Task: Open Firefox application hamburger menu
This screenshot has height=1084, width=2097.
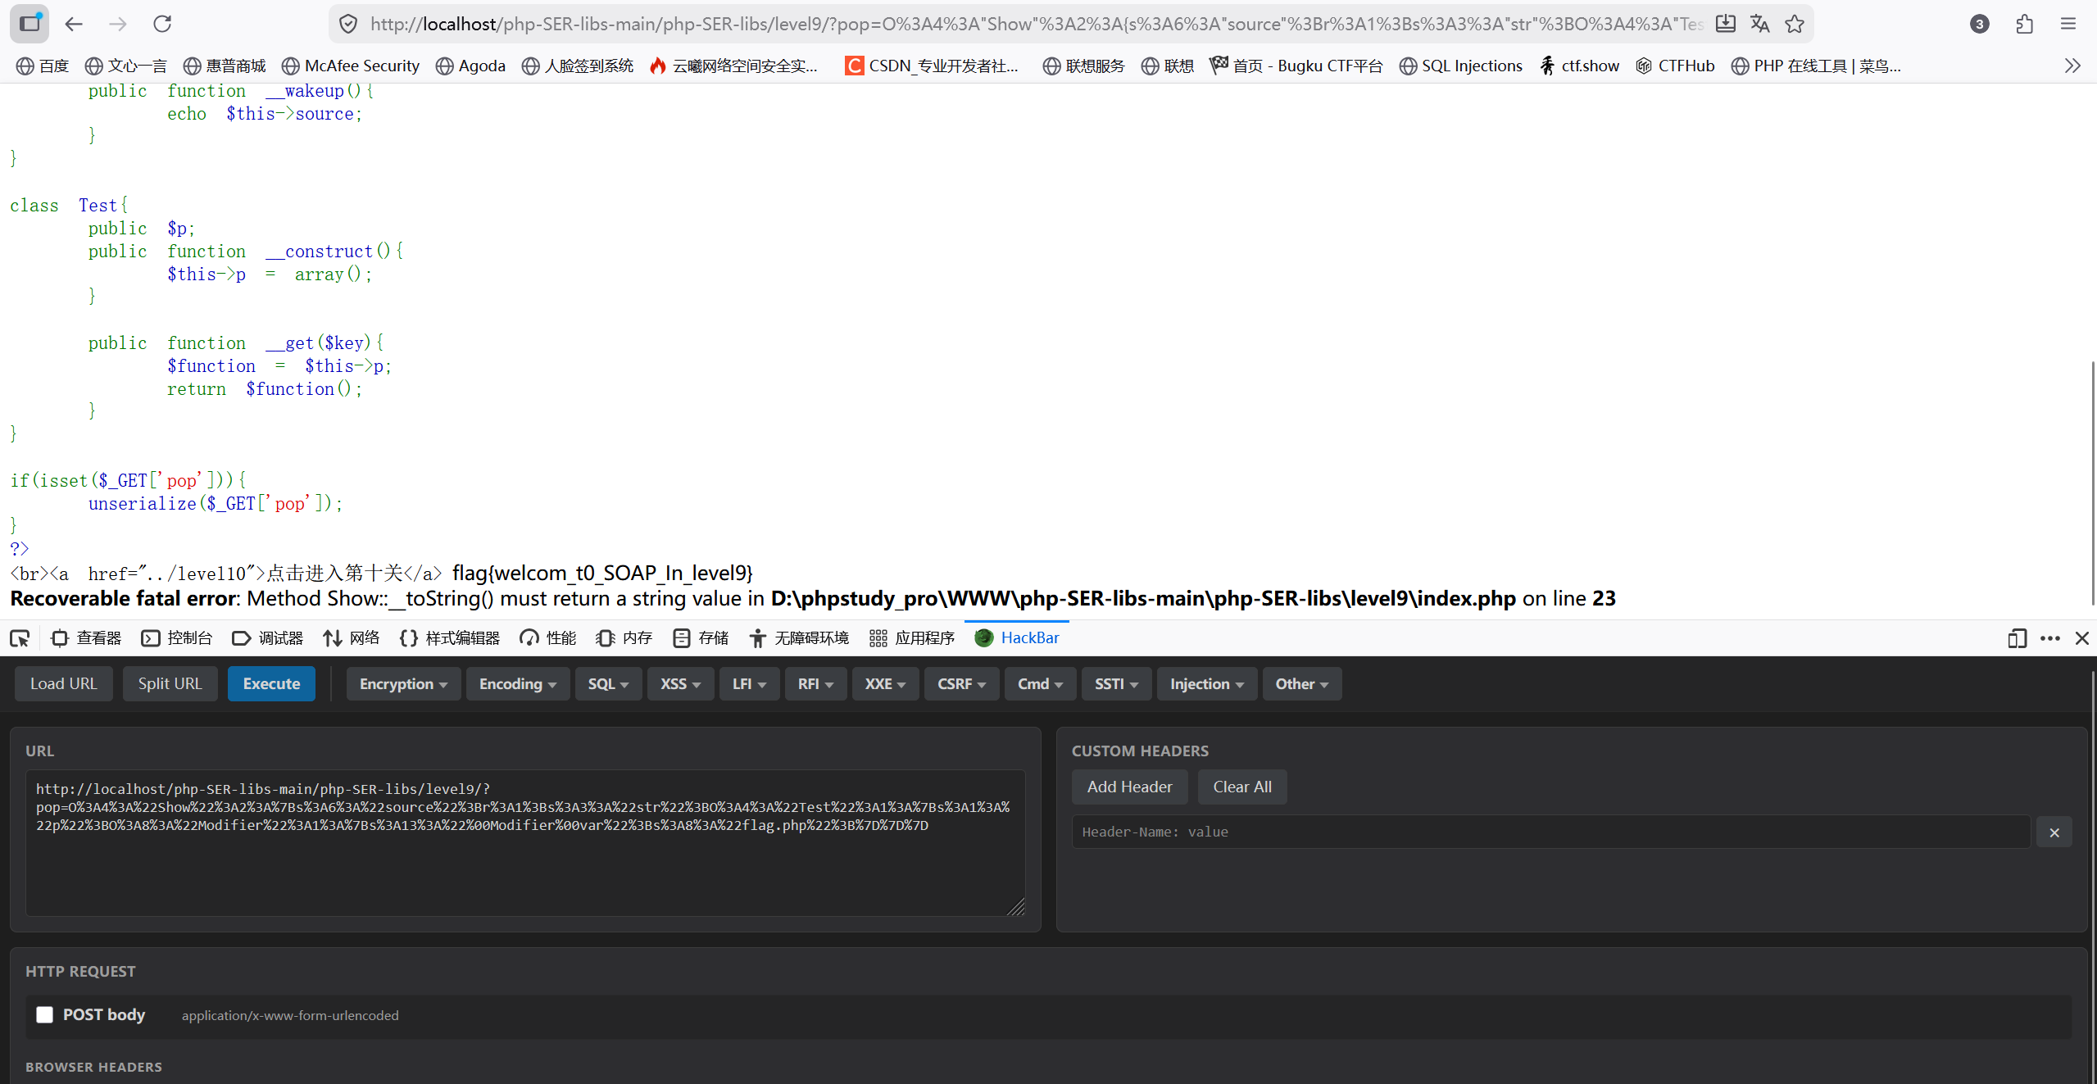Action: [2068, 24]
